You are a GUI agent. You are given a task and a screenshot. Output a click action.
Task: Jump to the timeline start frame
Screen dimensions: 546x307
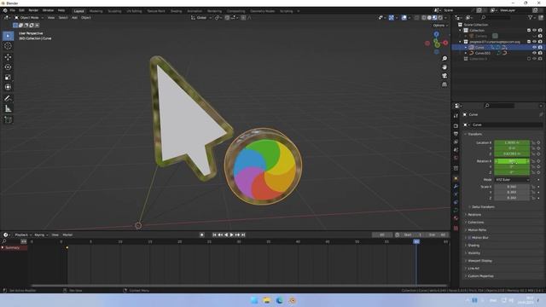click(214, 235)
